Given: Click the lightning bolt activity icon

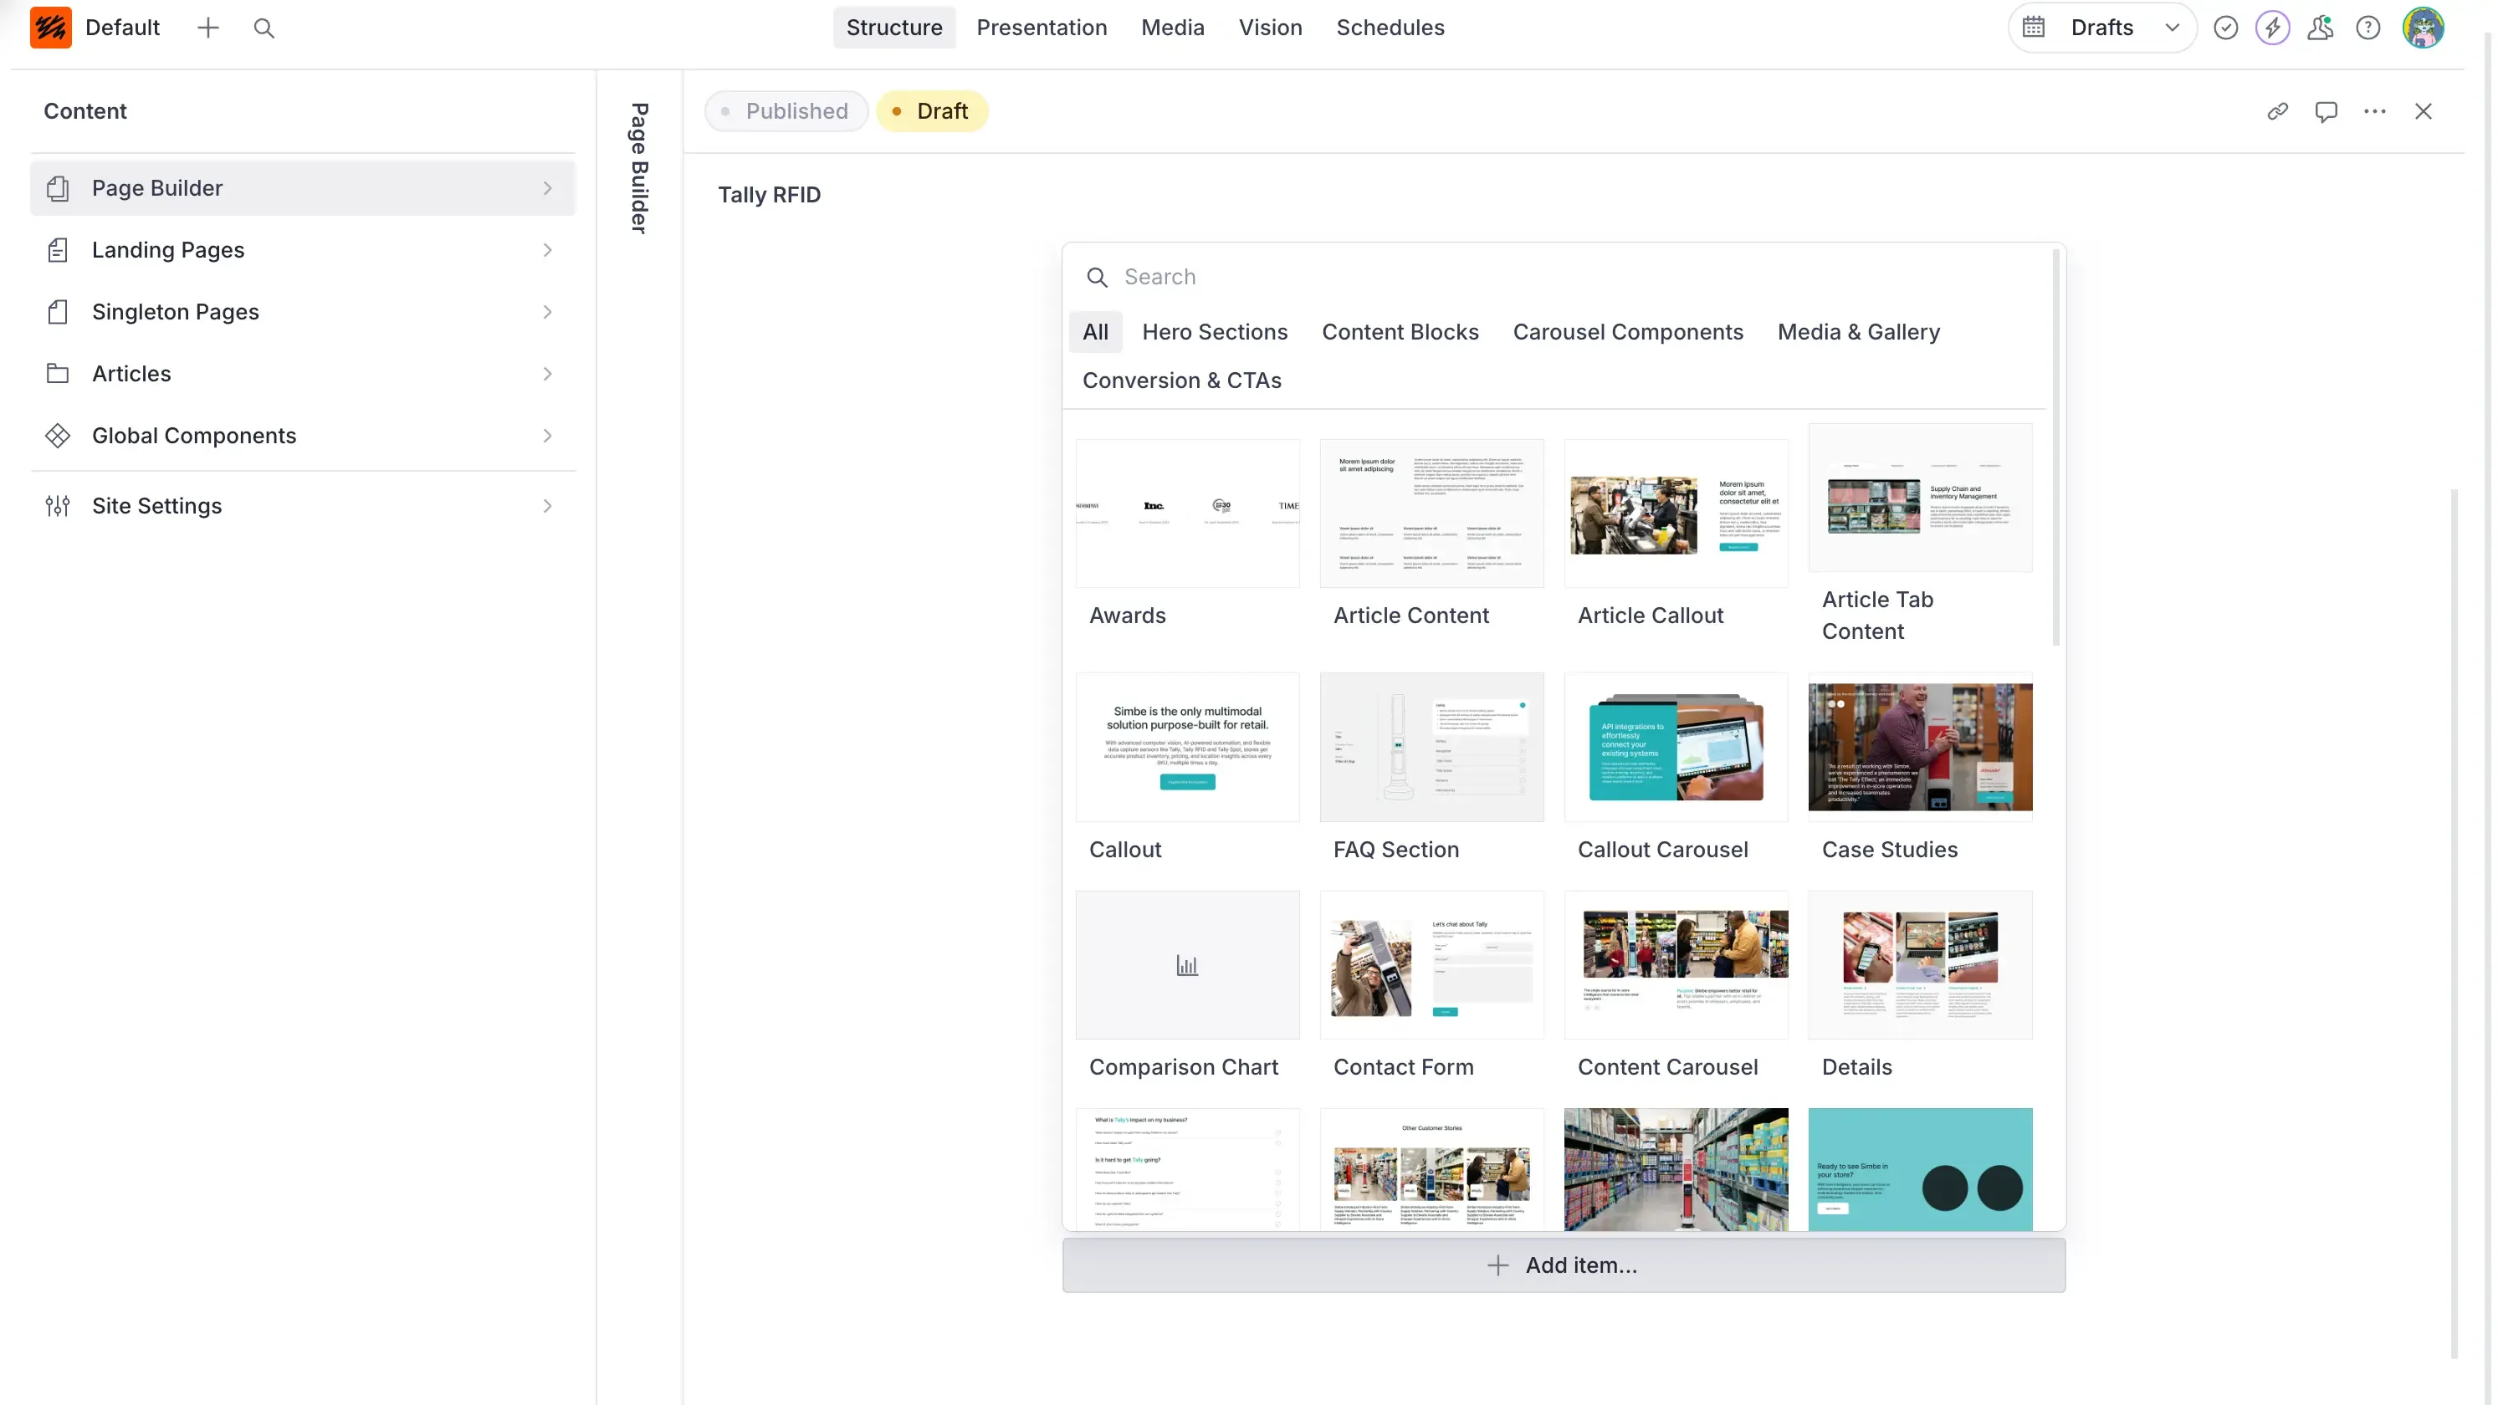Looking at the screenshot, I should (x=2272, y=27).
